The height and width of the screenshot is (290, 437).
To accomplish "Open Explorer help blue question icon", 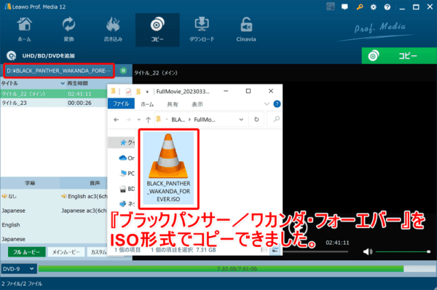I will click(x=277, y=104).
